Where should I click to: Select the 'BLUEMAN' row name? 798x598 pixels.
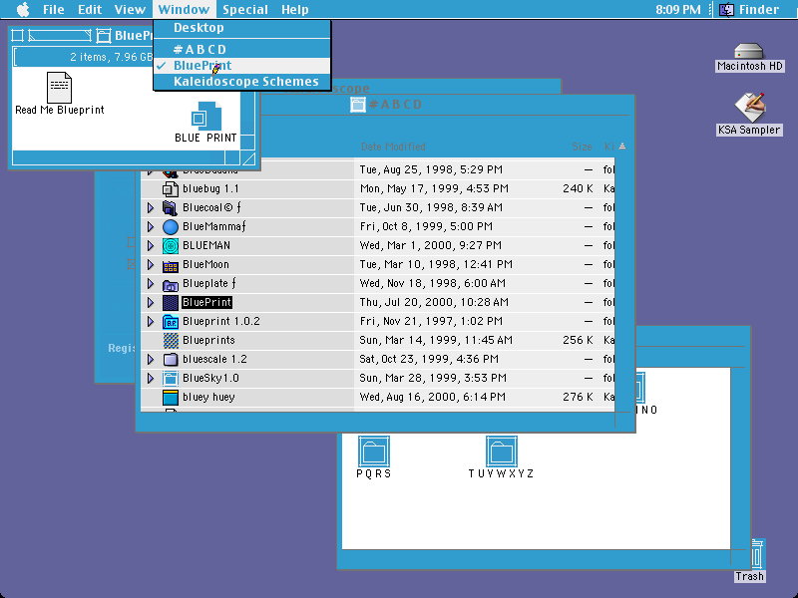[x=206, y=245]
